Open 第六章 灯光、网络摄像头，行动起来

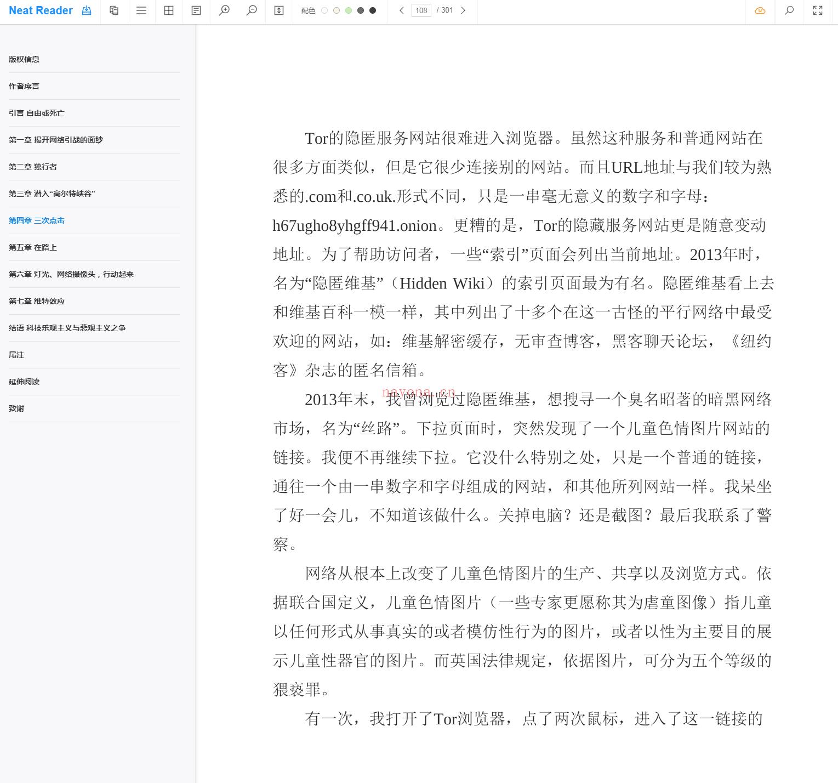tap(71, 274)
